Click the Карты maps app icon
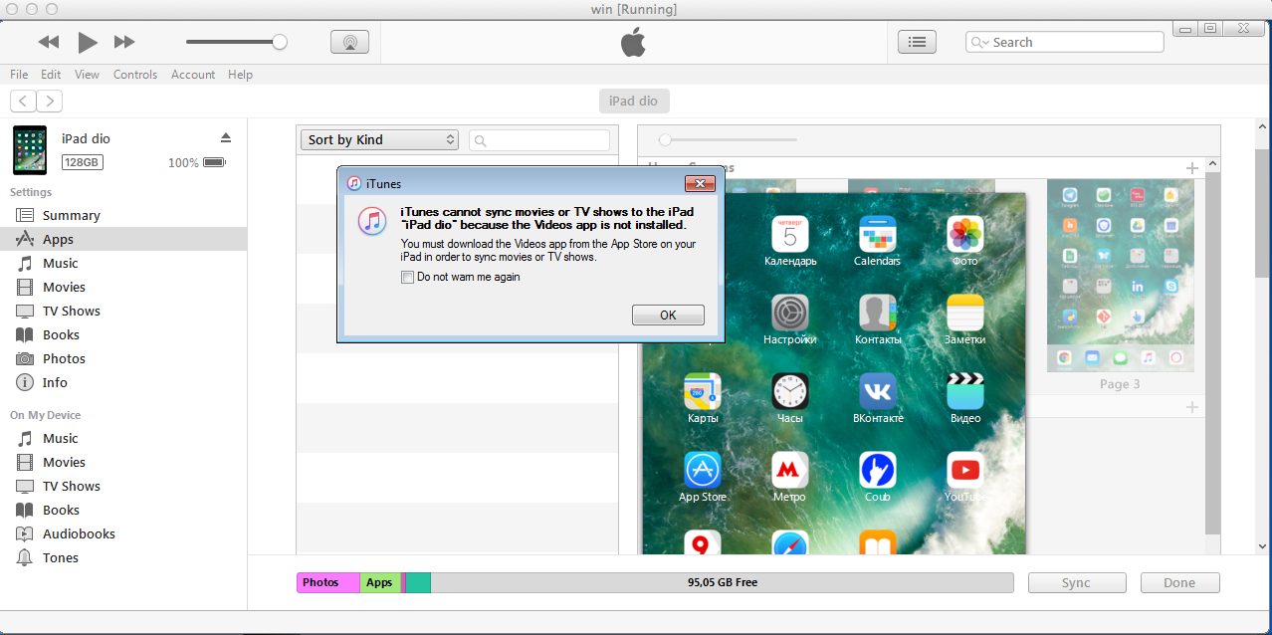 click(x=703, y=391)
